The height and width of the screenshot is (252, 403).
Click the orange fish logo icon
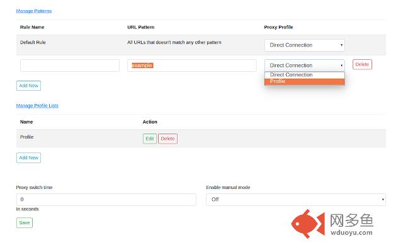click(307, 224)
